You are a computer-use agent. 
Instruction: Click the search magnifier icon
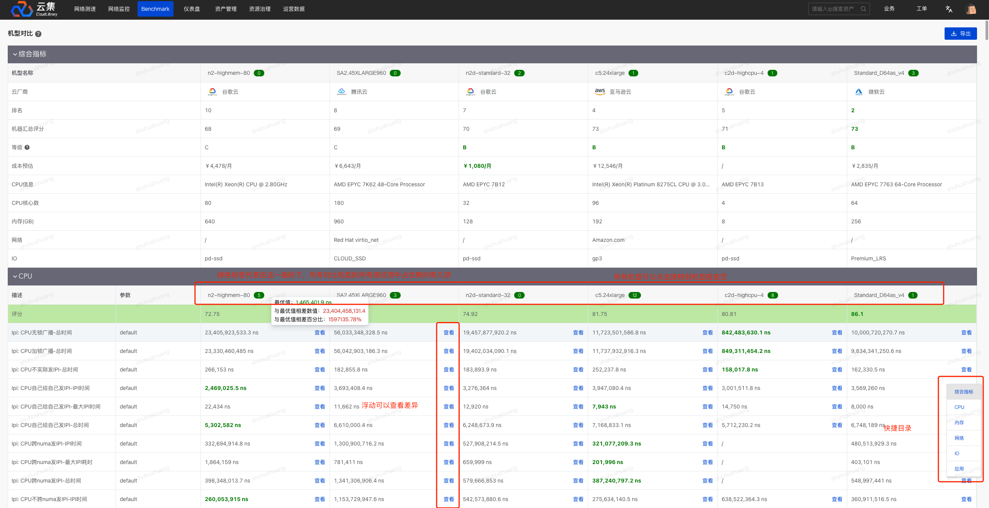863,9
